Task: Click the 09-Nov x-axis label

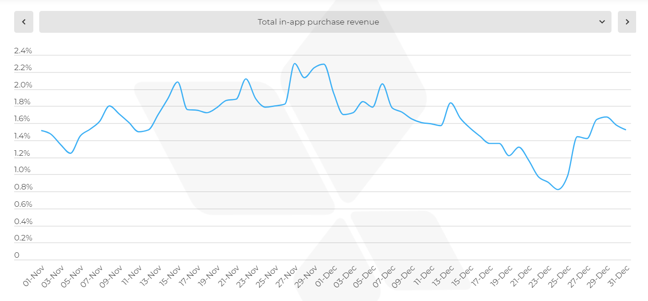Action: click(x=111, y=275)
